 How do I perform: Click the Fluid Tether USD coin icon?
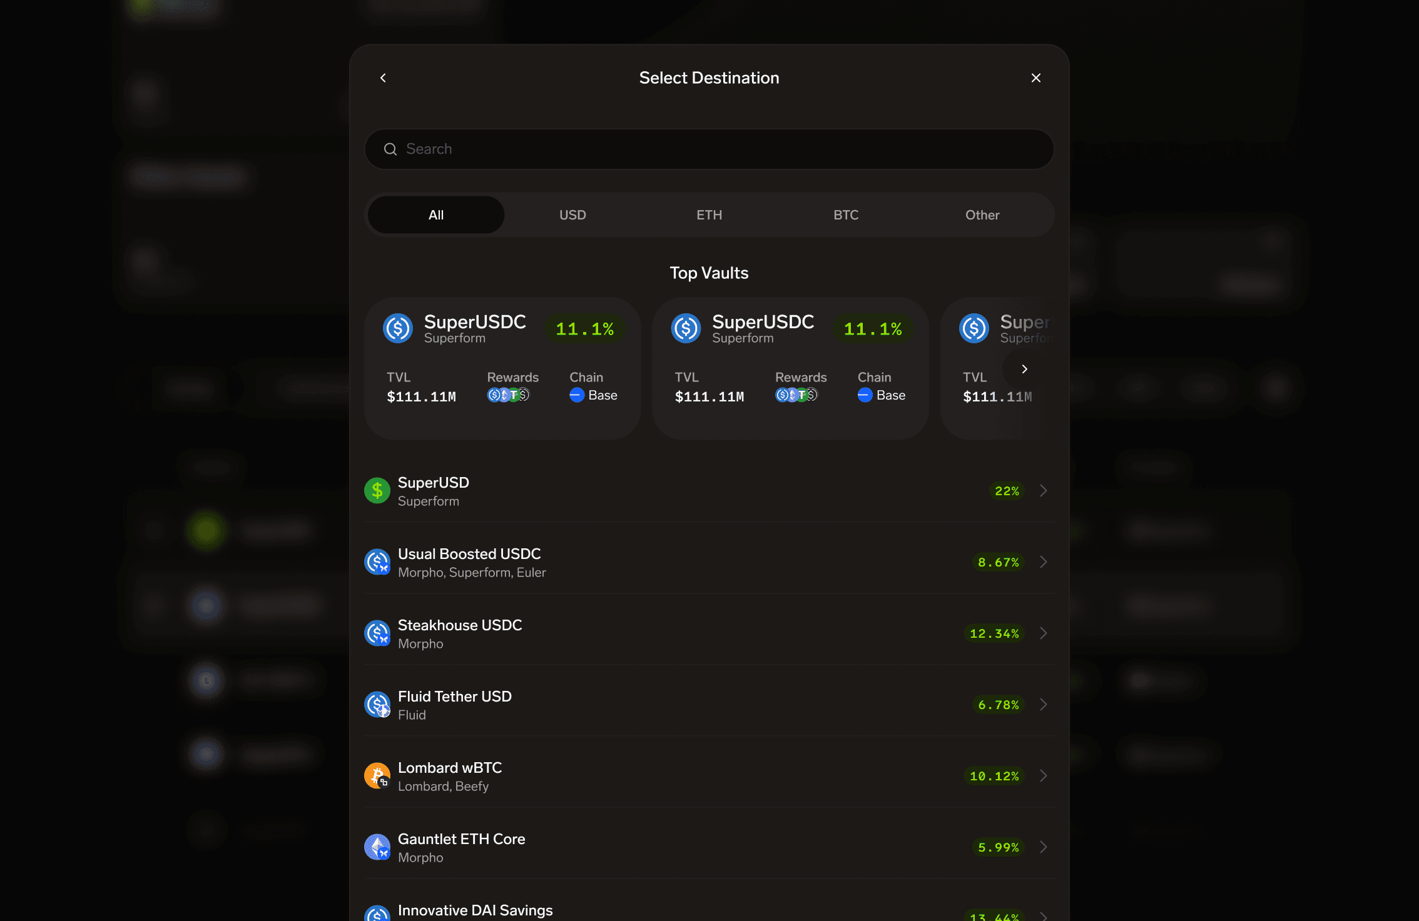point(377,705)
